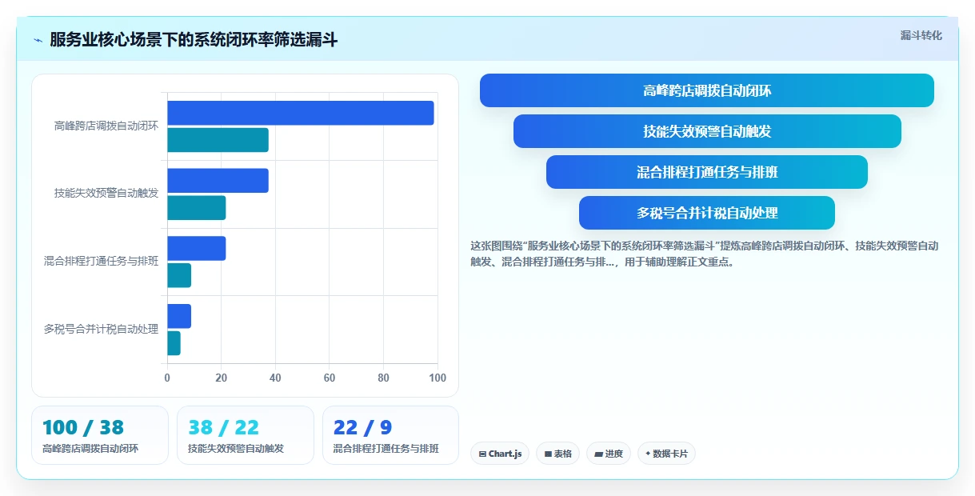This screenshot has height=496, width=975.
Task: Click the 数据卡片 tag chip
Action: (666, 454)
